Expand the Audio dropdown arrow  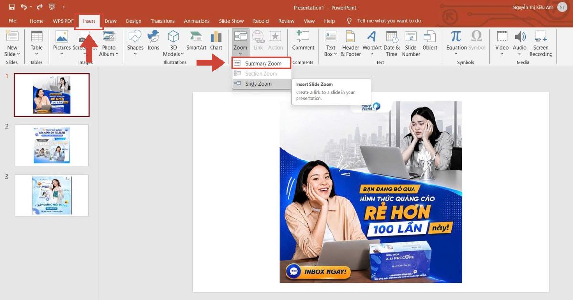pyautogui.click(x=520, y=54)
